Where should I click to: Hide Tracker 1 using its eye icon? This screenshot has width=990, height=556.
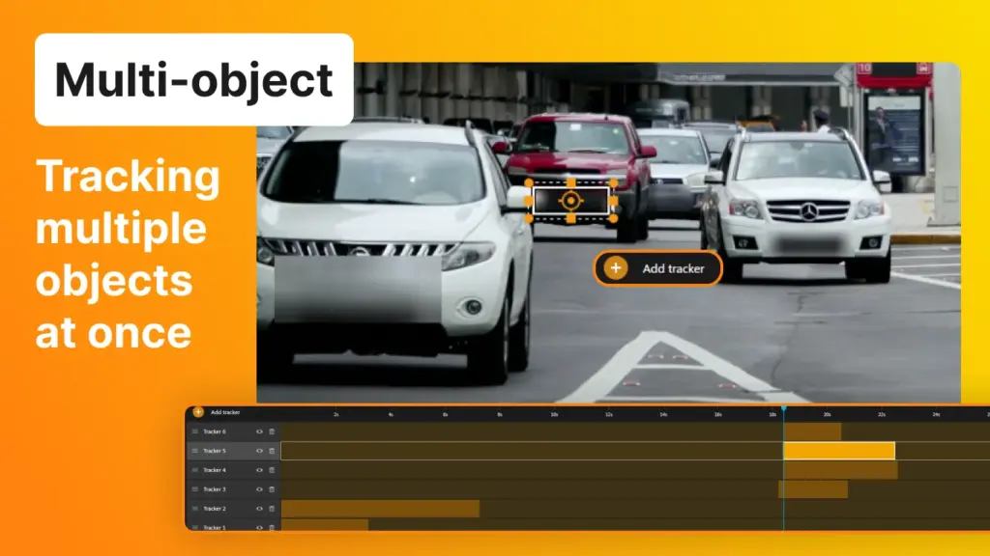tap(259, 527)
